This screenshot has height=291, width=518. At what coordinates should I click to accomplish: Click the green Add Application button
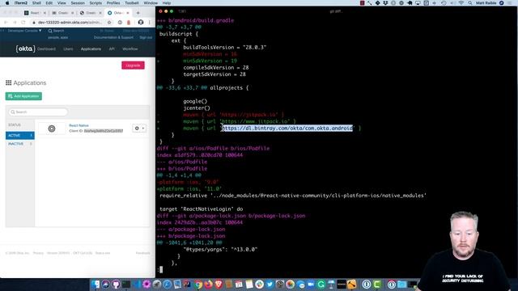(23, 96)
